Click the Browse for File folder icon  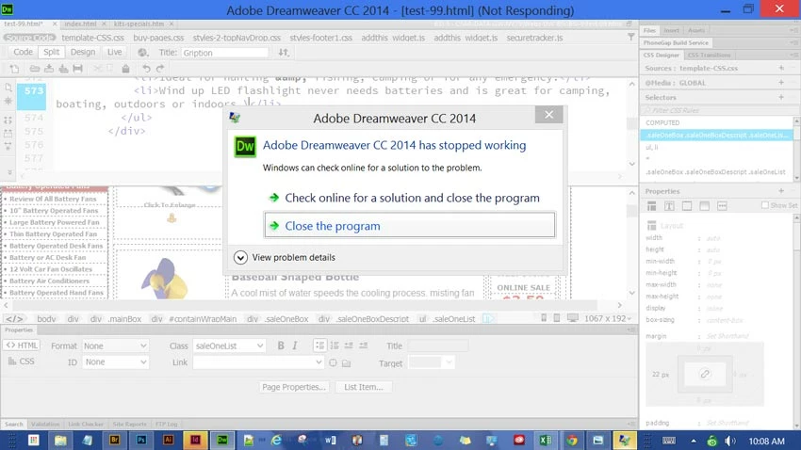click(x=347, y=362)
